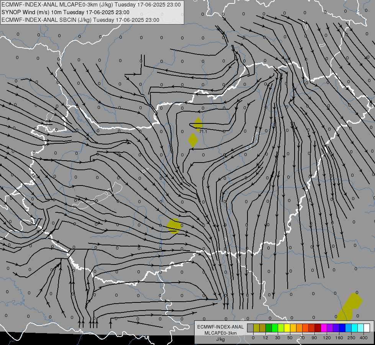Click the legend tick value 250
The height and width of the screenshot is (345, 375).
351,338
